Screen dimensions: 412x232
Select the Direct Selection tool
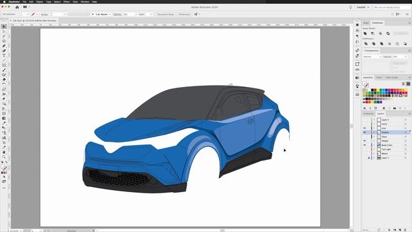coord(4,32)
